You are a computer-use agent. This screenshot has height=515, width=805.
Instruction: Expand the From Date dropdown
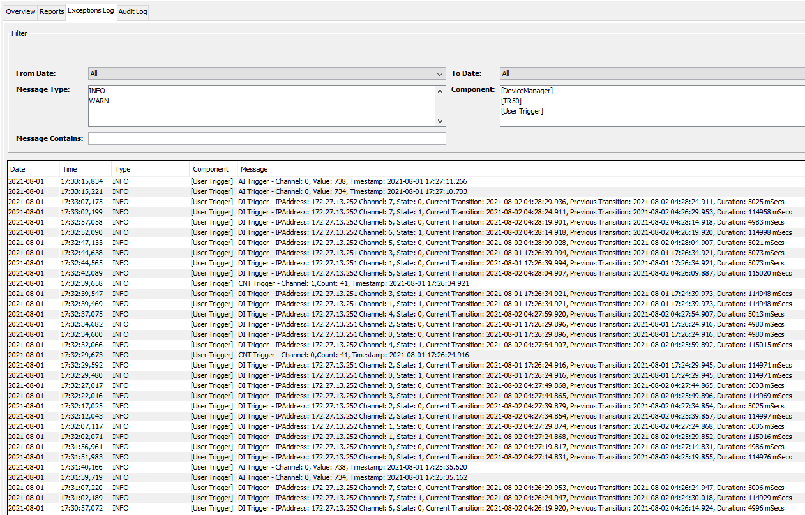(266, 73)
